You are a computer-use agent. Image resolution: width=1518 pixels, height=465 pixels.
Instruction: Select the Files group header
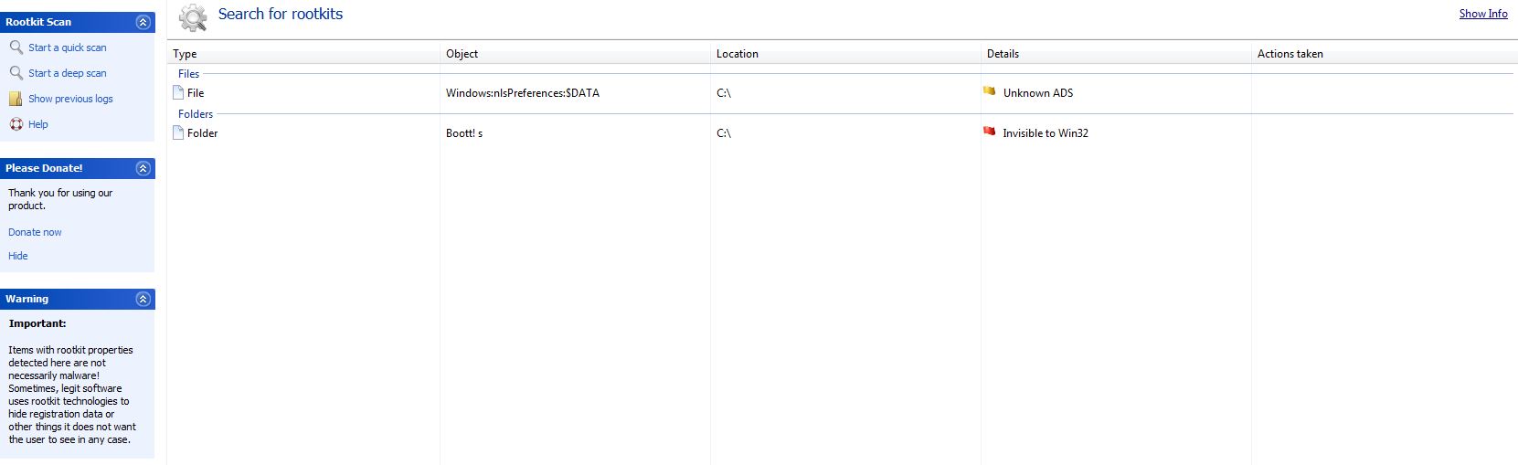188,74
